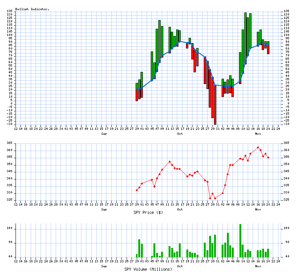297x276 pixels.
Task: Click the 325 label on the SPY Price left axis
Action: click(10, 200)
